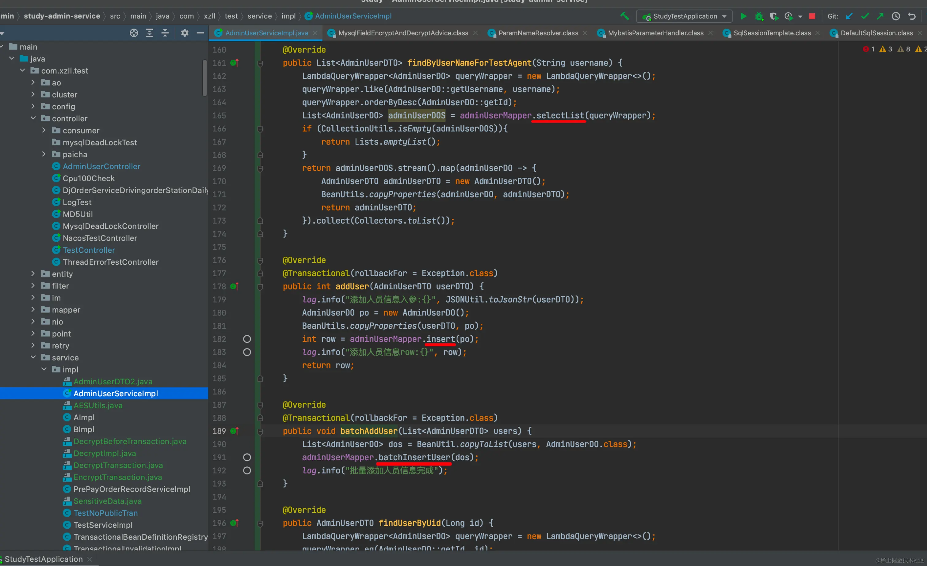Click selectList method call on line 165
The width and height of the screenshot is (927, 566).
(x=560, y=116)
